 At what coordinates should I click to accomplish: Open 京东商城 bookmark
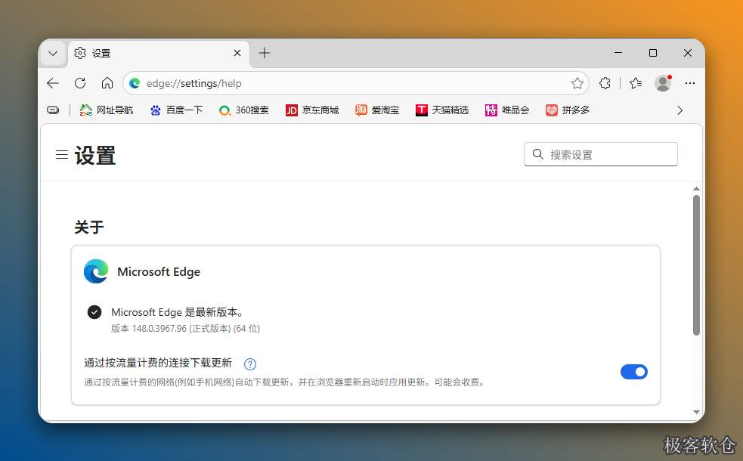click(312, 110)
